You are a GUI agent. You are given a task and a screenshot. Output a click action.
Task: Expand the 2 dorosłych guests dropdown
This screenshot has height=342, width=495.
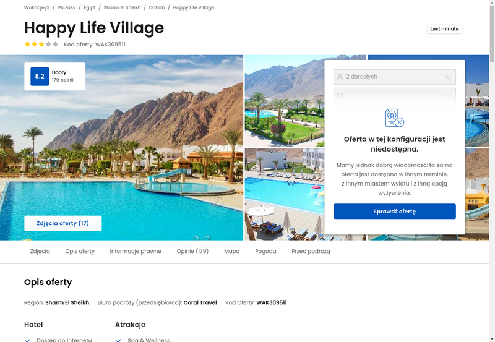395,77
